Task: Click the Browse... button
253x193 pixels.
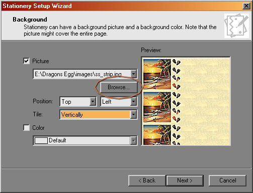Action: tap(119, 87)
